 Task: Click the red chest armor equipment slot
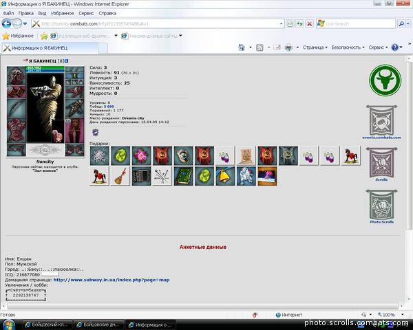pos(16,130)
